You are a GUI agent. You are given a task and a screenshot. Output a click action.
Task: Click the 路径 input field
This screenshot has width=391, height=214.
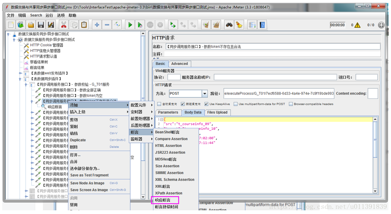tap(279, 93)
